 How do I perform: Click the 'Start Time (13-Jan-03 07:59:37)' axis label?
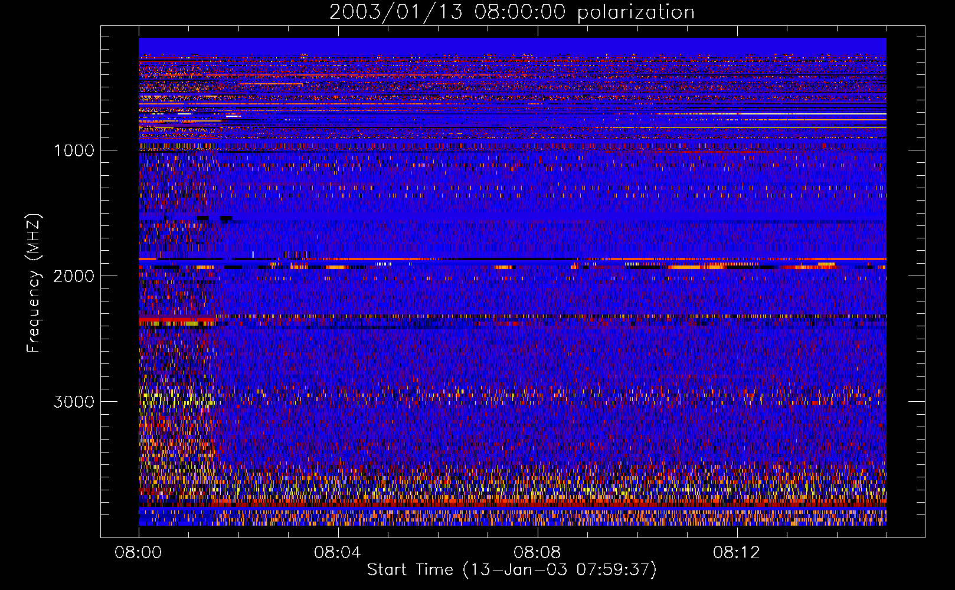coord(512,570)
